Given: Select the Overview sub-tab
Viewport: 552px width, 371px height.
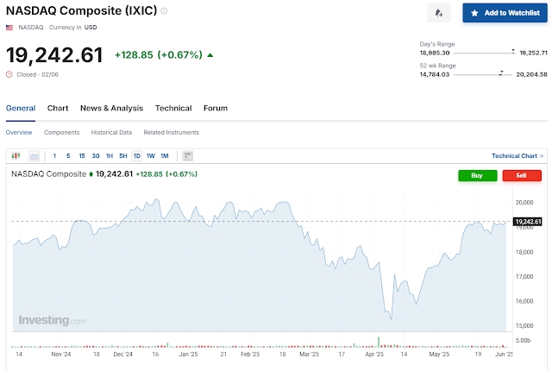Looking at the screenshot, I should (x=19, y=132).
